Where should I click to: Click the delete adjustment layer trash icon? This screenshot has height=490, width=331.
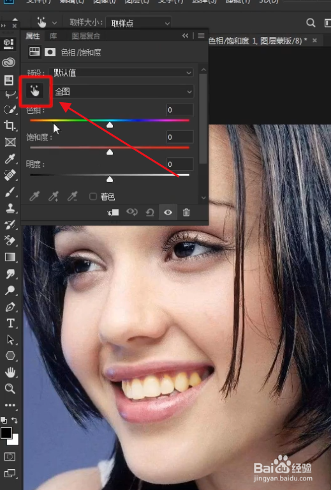[186, 213]
